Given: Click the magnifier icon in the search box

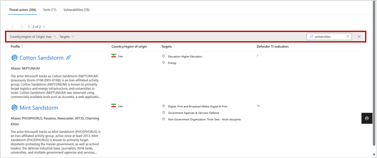Looking at the screenshot, I should tap(311, 37).
